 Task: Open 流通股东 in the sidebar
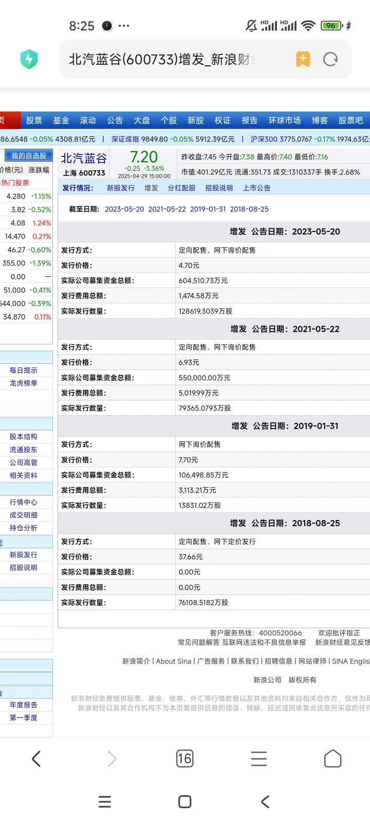[x=23, y=450]
